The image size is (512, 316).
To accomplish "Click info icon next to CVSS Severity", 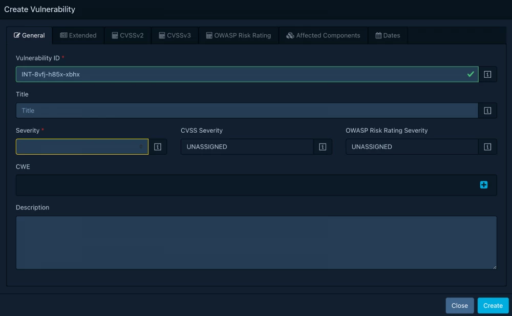I will pos(323,147).
